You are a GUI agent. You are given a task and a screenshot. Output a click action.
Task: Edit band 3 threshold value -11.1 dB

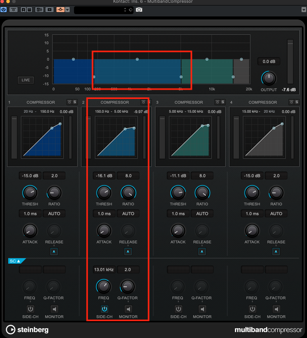click(x=178, y=176)
